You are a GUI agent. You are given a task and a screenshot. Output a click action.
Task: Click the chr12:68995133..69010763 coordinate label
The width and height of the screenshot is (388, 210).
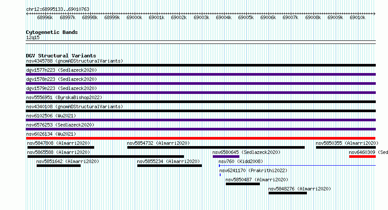click(x=58, y=9)
